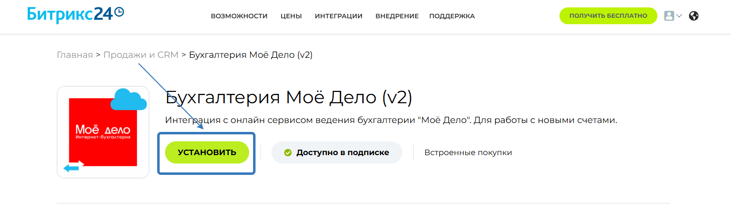This screenshot has height=206, width=731.
Task: Open the ВНЕДРЕНИЕ navigation item
Action: [397, 16]
